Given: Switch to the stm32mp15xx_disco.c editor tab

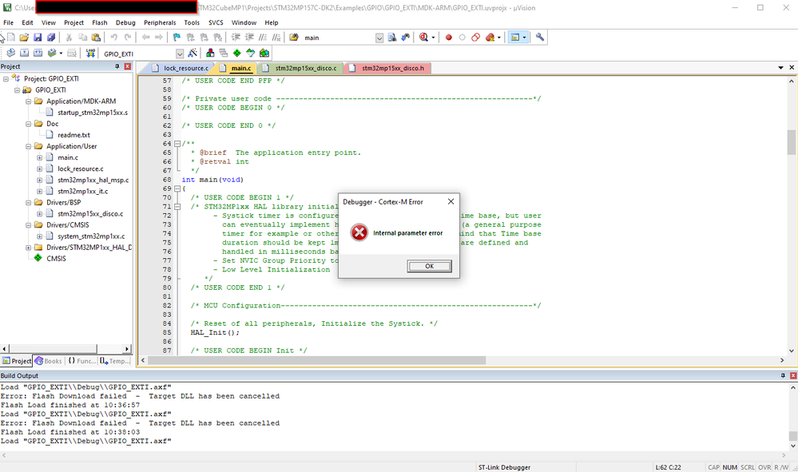Looking at the screenshot, I should click(302, 68).
